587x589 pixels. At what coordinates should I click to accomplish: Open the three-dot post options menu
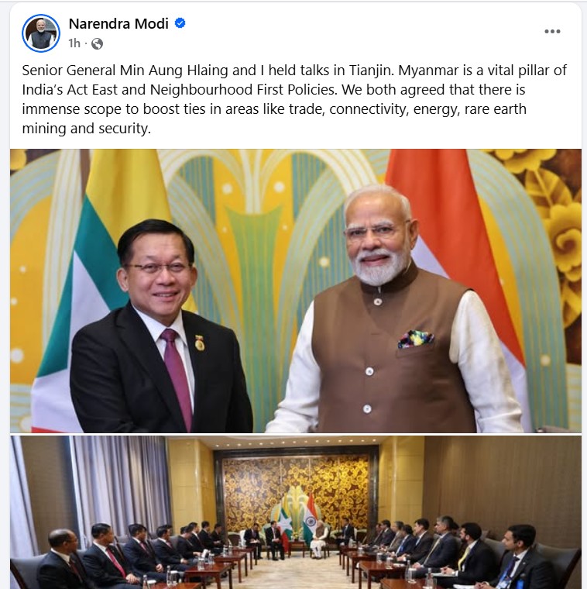pyautogui.click(x=552, y=32)
